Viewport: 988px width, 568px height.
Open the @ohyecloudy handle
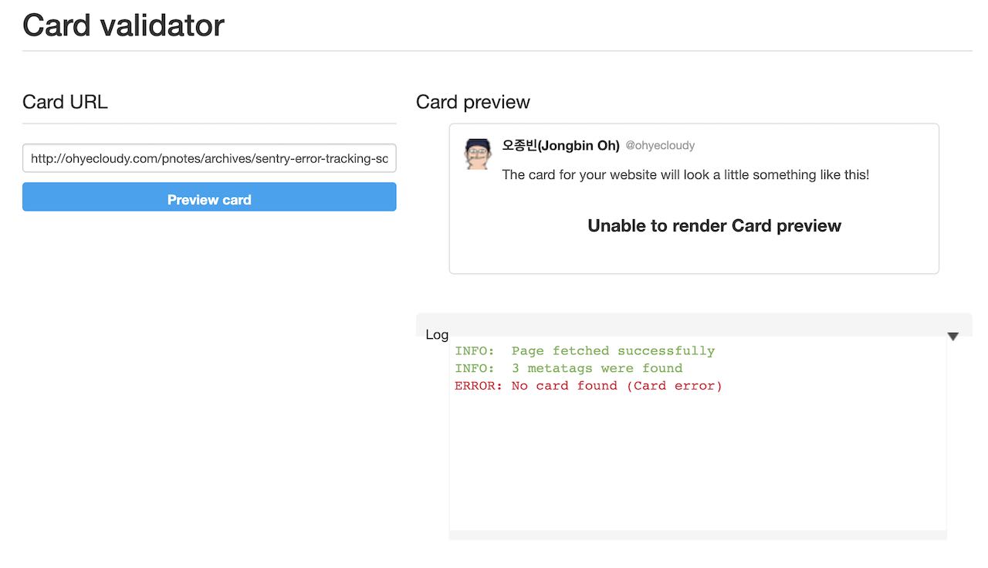tap(660, 145)
